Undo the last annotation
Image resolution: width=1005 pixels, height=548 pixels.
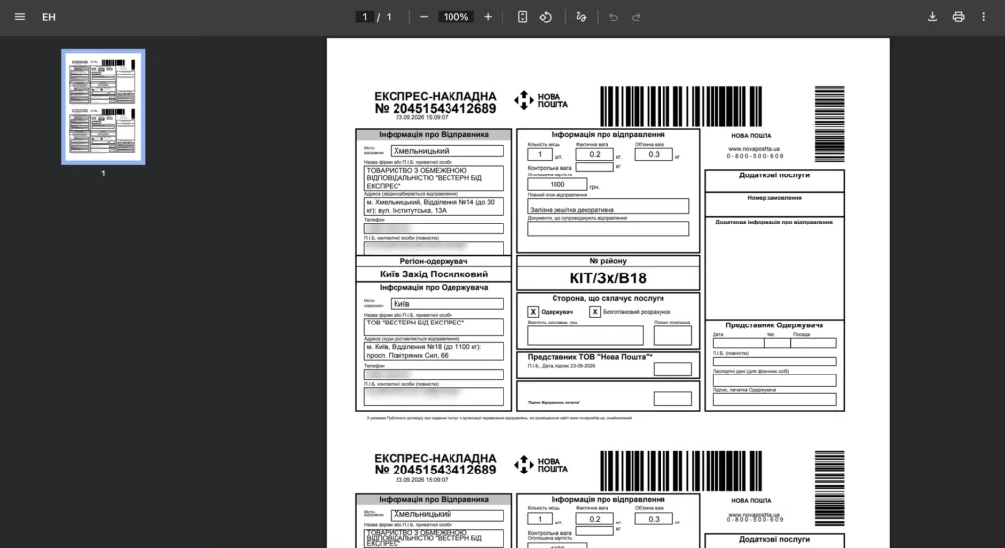click(613, 17)
